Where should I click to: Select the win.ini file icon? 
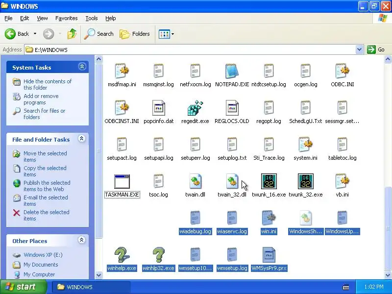click(x=269, y=218)
